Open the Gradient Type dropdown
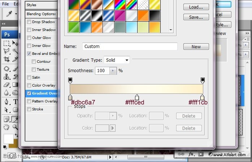 click(117, 60)
